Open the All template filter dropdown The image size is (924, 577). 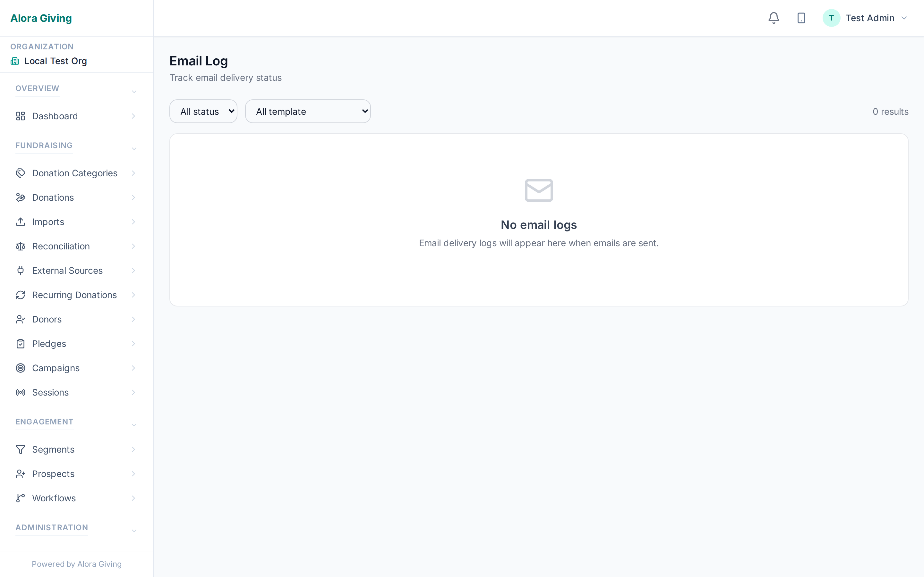point(308,111)
